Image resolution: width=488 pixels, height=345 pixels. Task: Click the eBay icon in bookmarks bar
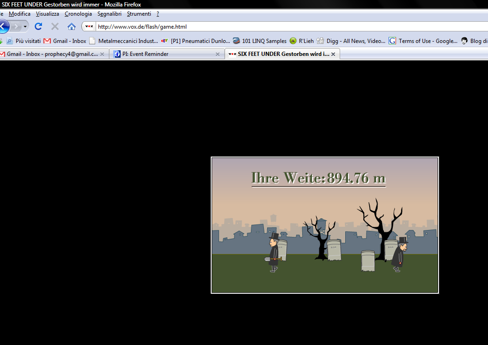(165, 41)
